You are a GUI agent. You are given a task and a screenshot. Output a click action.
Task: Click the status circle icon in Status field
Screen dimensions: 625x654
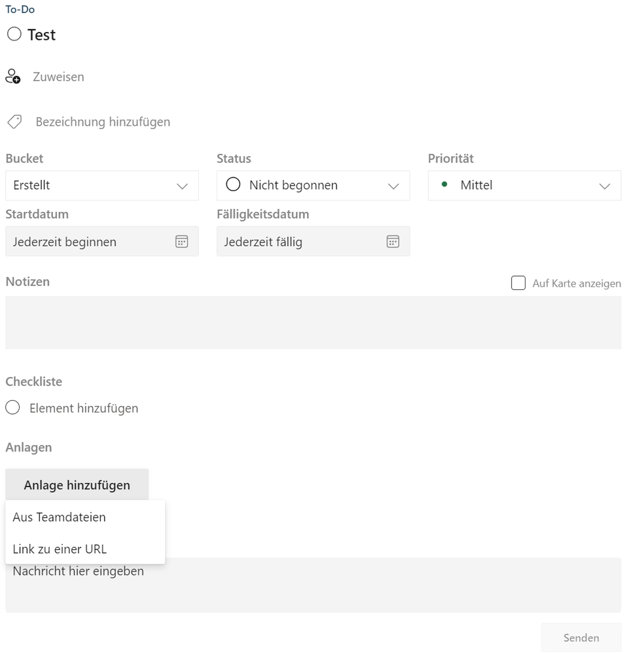pos(233,185)
